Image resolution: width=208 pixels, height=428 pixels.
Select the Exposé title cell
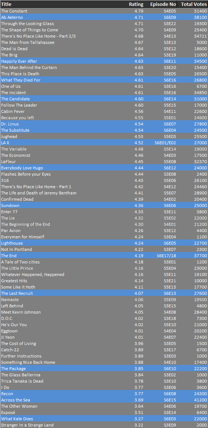coord(8,413)
